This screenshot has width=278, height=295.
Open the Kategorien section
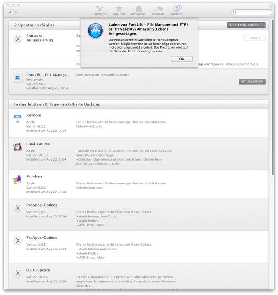coord(139,11)
